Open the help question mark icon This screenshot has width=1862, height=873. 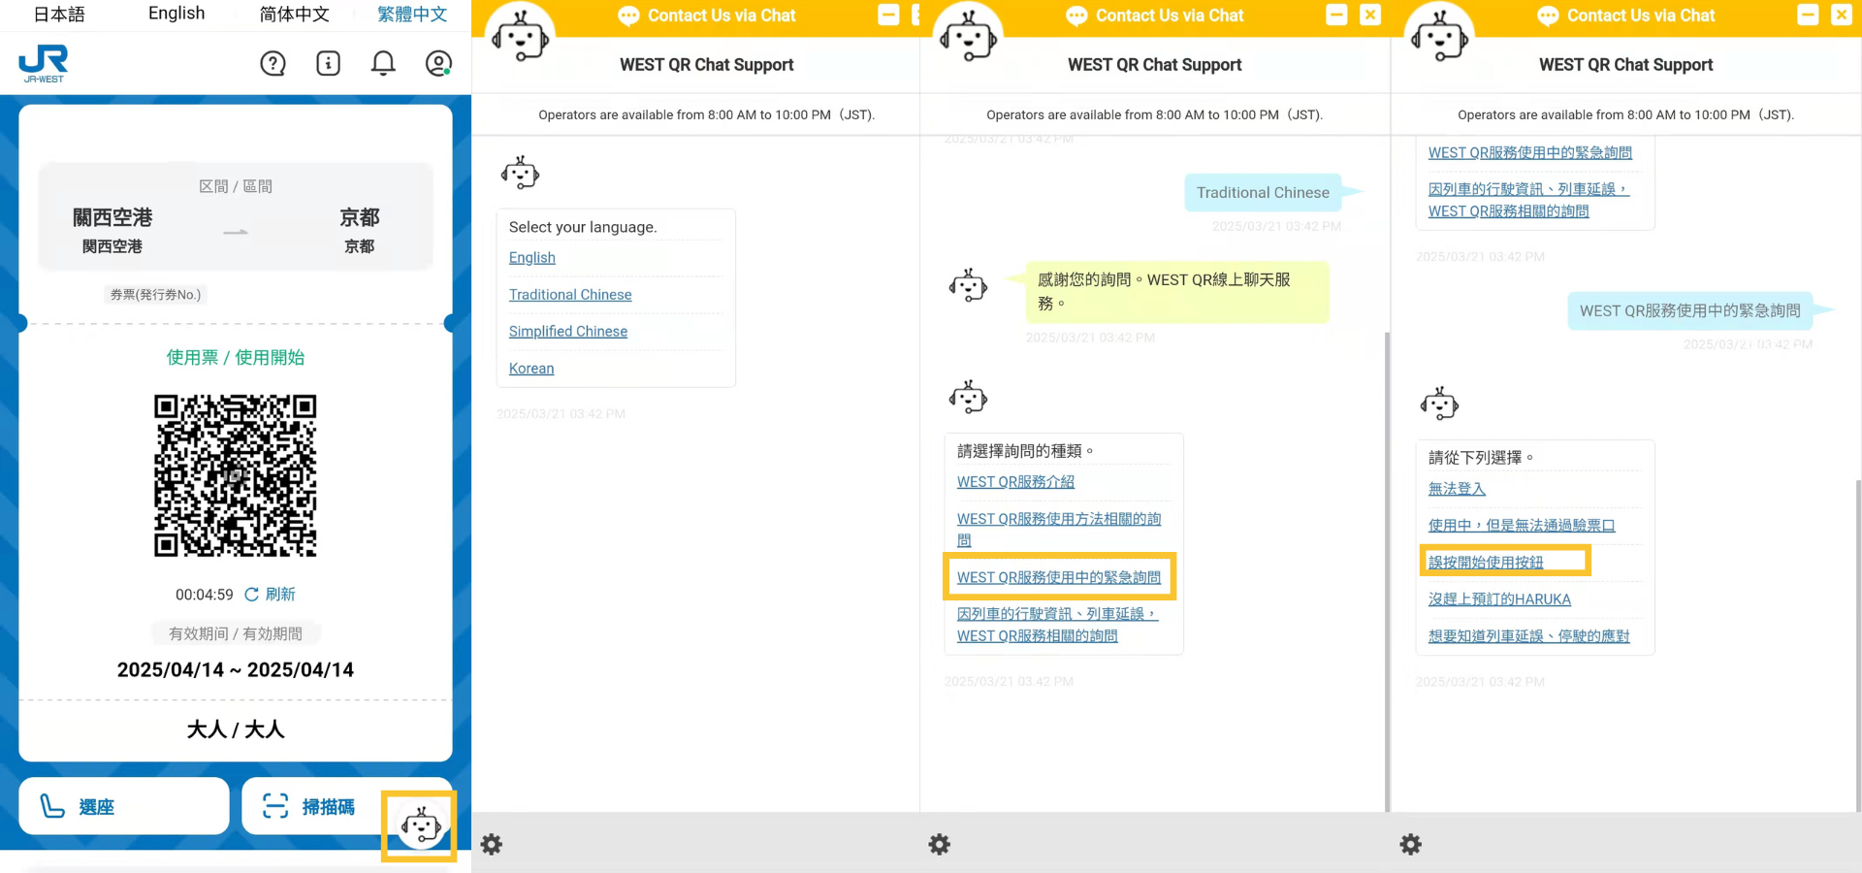(273, 64)
